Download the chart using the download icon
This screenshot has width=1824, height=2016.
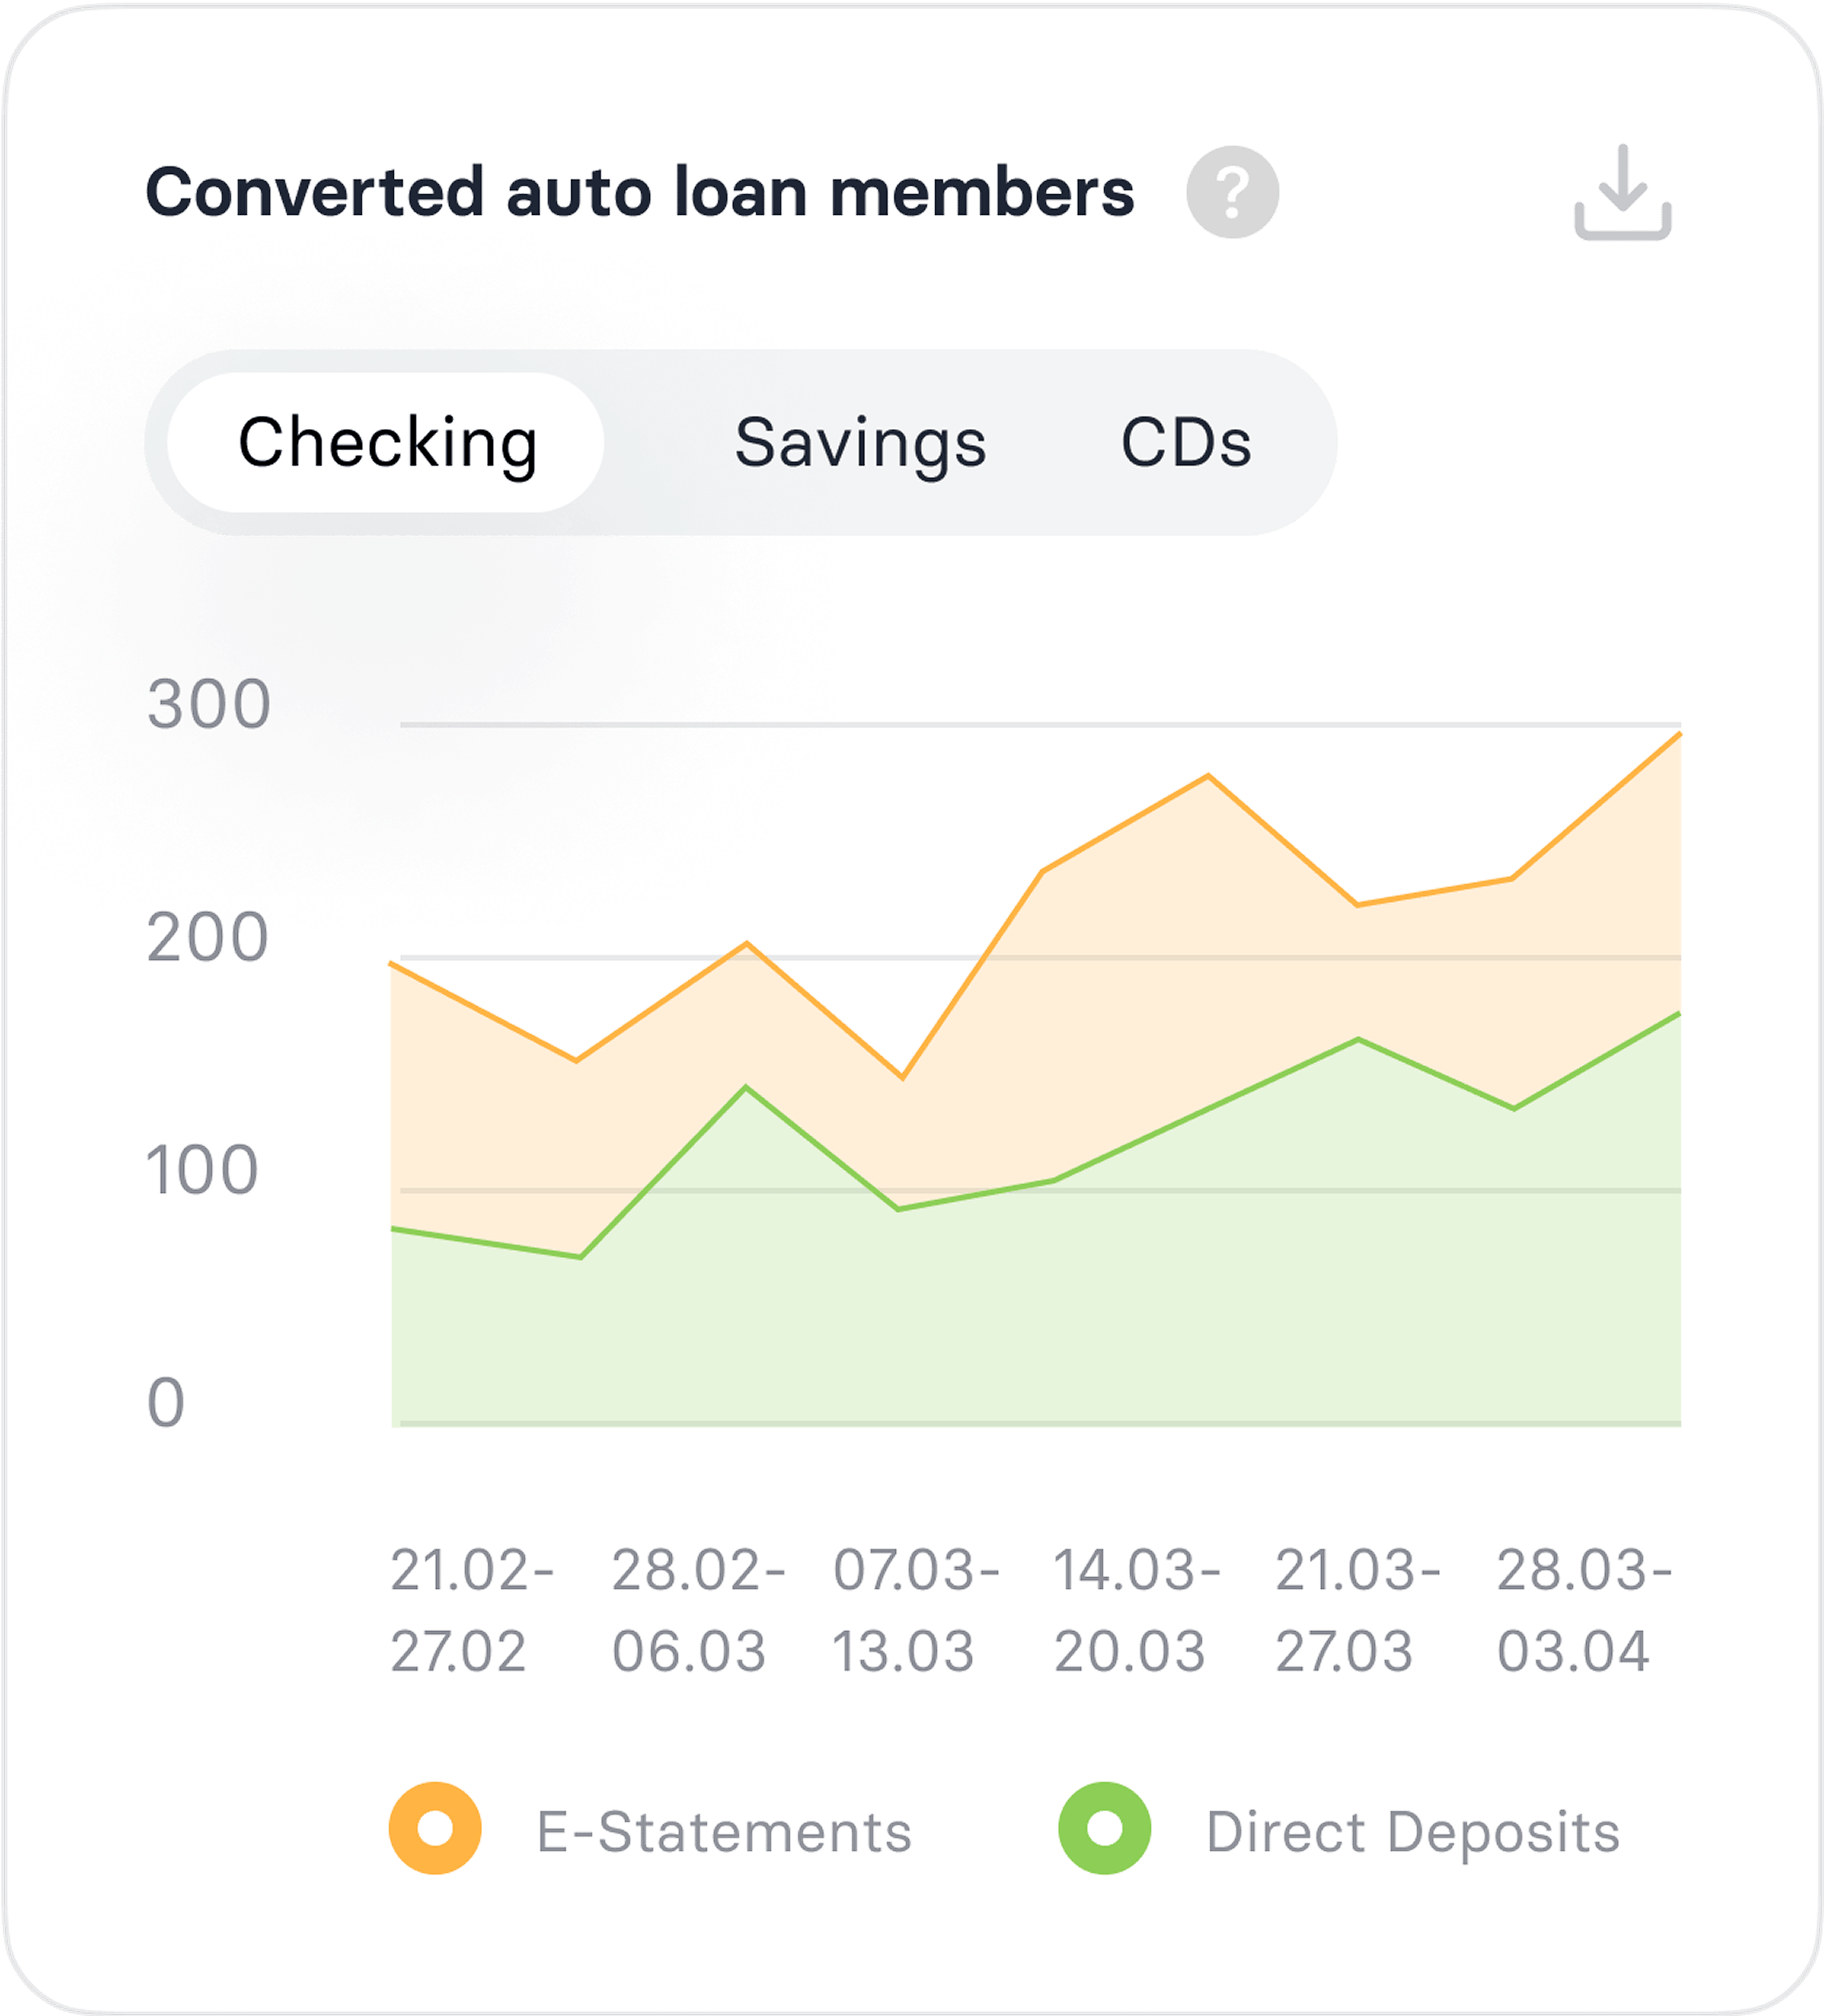pos(1622,194)
